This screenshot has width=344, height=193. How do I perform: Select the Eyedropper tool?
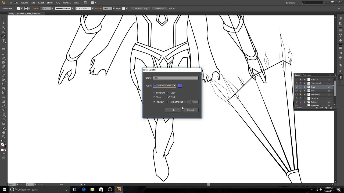pos(3,106)
